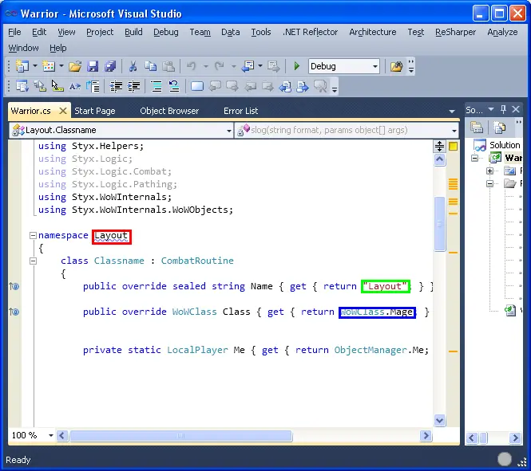Click Display Object Member List icon
531x471 pixels.
22,86
